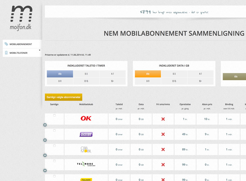Image resolution: width=246 pixels, height=181 pixels.
Task: Sort by Taletid column header
Action: (119, 104)
